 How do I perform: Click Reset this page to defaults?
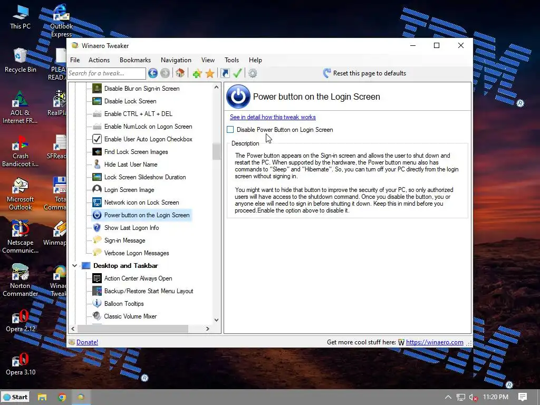pyautogui.click(x=365, y=73)
